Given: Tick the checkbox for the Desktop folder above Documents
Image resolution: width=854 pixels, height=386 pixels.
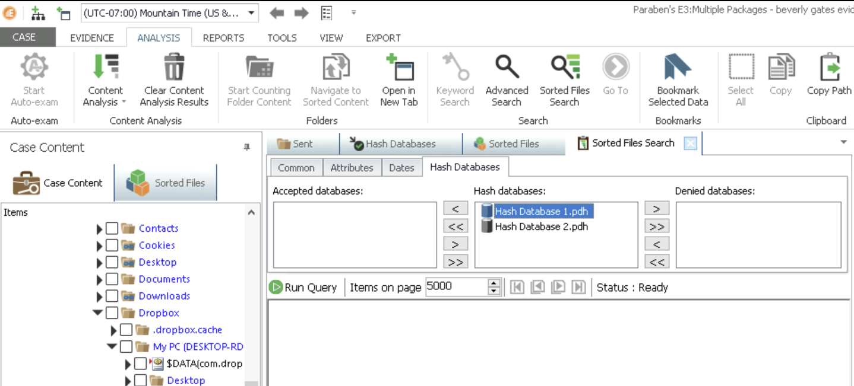Looking at the screenshot, I should pos(112,262).
